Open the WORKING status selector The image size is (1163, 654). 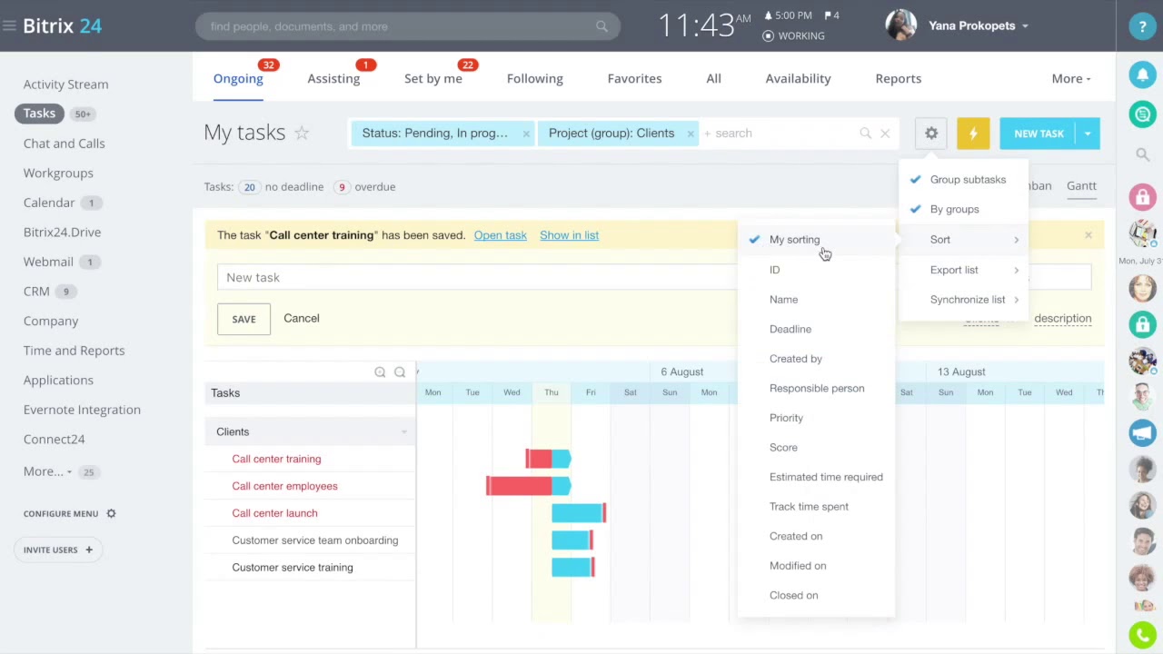(x=794, y=36)
